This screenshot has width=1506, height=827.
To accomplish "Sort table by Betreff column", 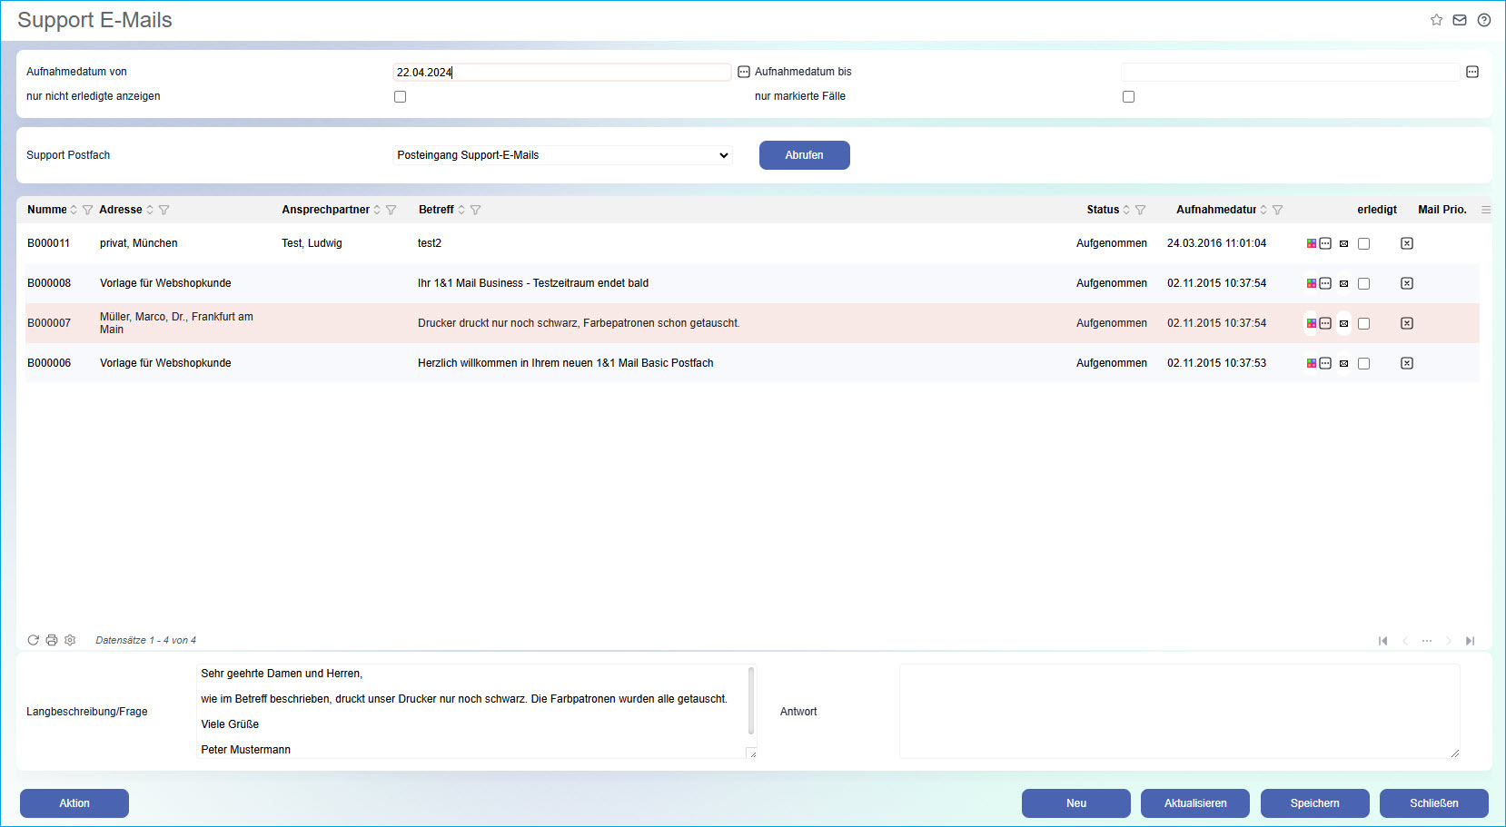I will 461,210.
